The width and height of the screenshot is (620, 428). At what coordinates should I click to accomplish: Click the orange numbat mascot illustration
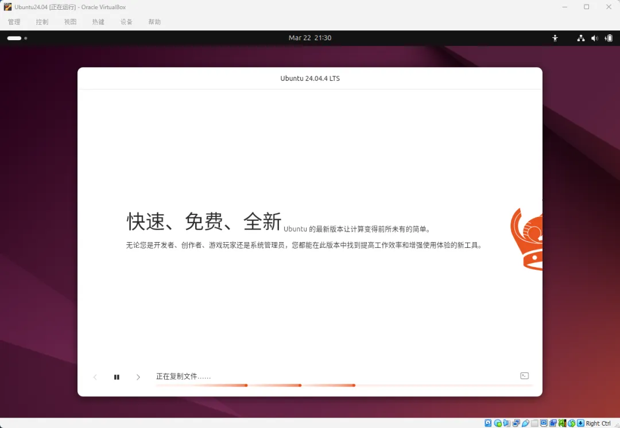526,239
